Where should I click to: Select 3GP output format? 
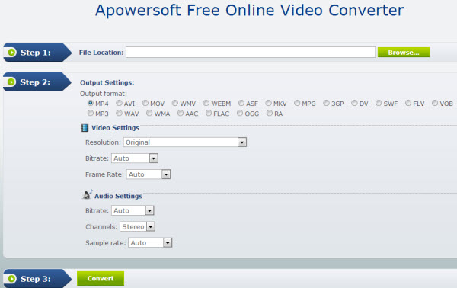[327, 103]
